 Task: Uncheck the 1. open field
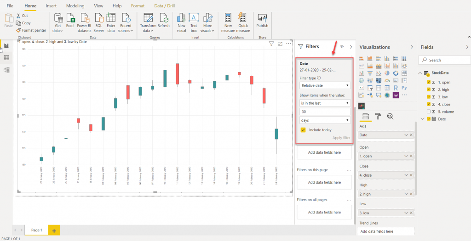(429, 82)
